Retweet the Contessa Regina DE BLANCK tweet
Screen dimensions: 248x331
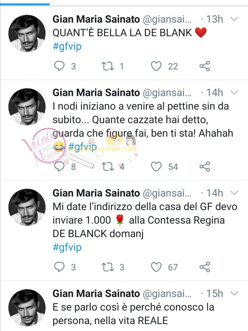pyautogui.click(x=106, y=267)
